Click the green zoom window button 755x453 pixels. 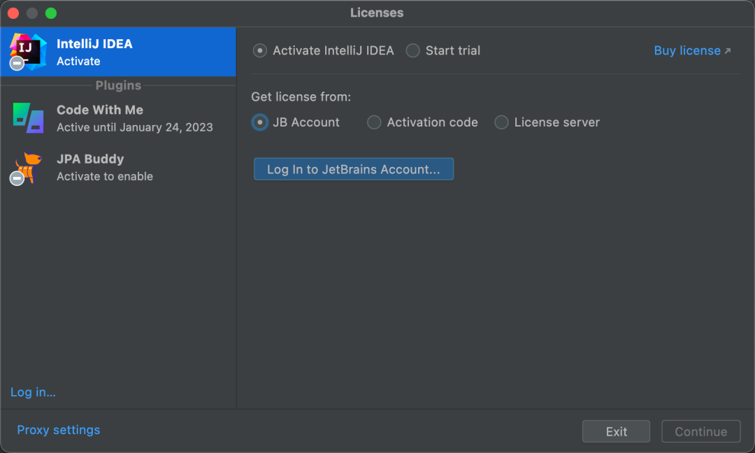tap(51, 13)
